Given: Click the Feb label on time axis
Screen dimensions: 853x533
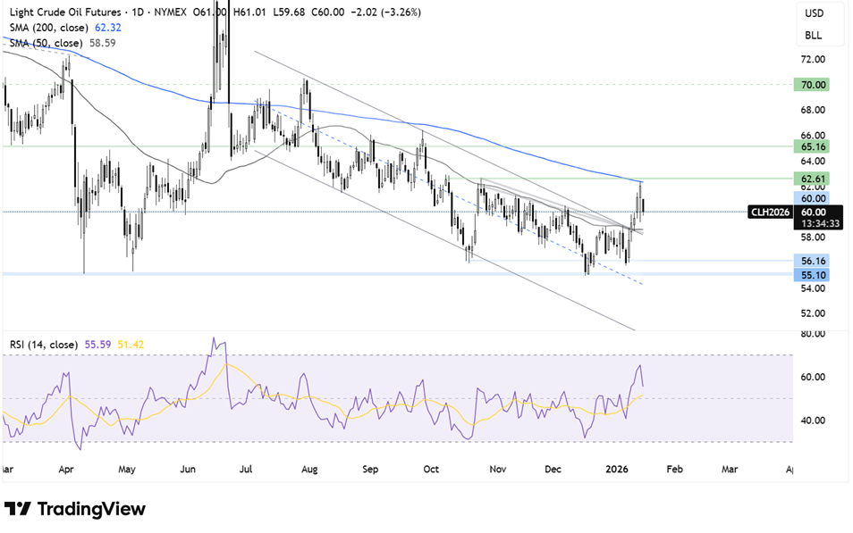Looking at the screenshot, I should coord(675,468).
